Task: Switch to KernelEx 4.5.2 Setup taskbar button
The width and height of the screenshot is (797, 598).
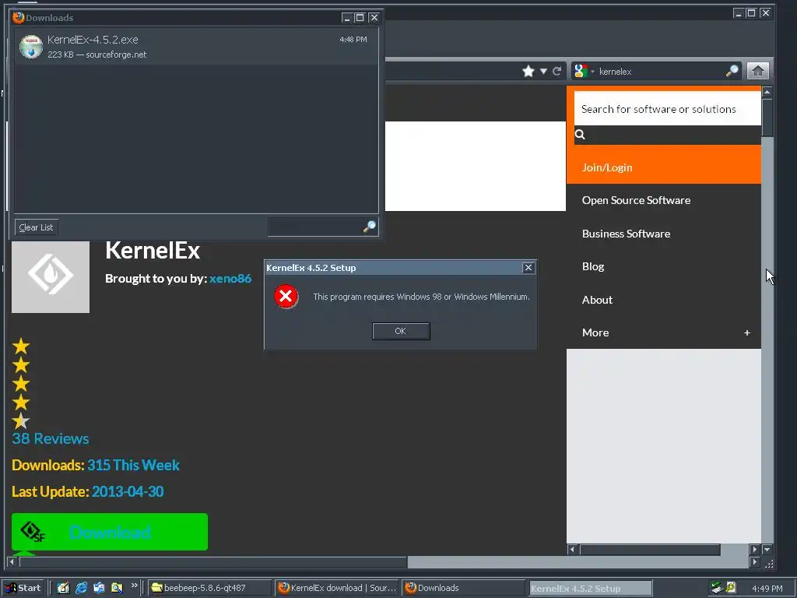Action: click(x=590, y=588)
